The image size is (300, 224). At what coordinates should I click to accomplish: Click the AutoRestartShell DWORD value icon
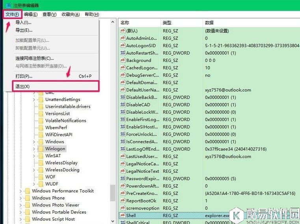click(123, 53)
